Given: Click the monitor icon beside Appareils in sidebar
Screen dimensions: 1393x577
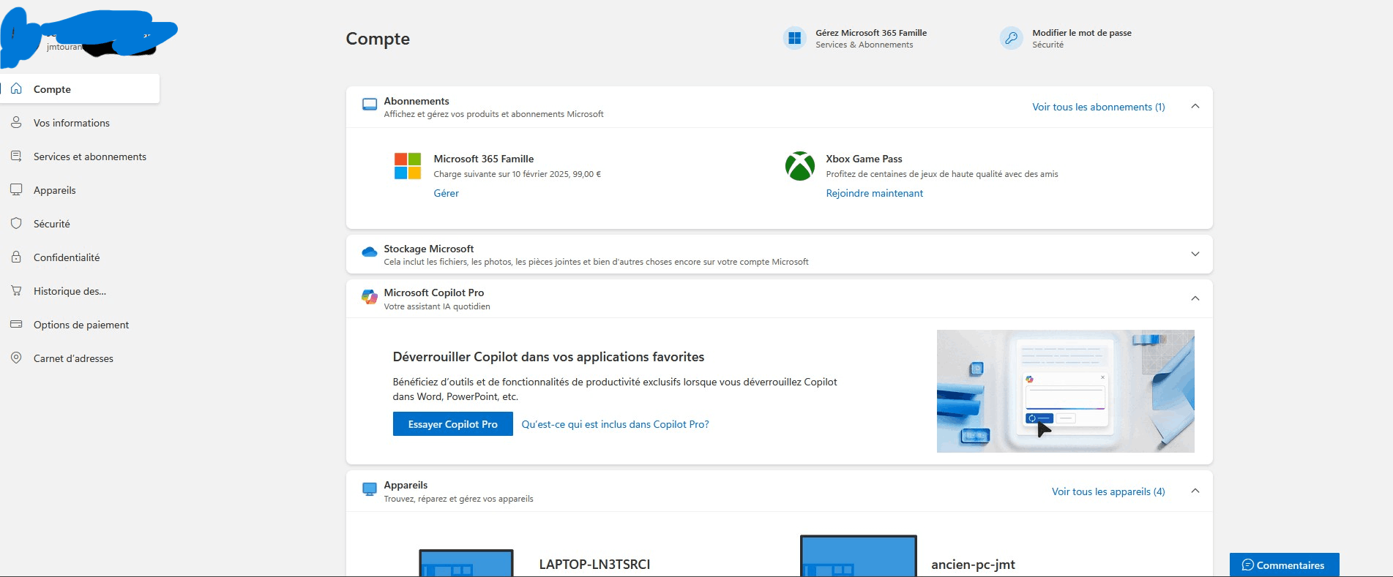Looking at the screenshot, I should point(16,189).
